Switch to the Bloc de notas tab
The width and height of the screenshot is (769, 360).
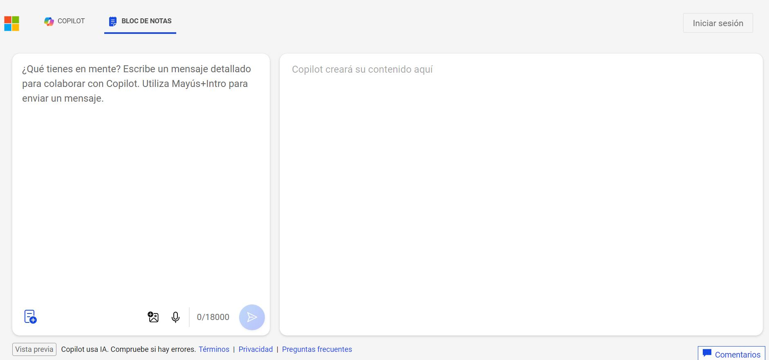[140, 21]
